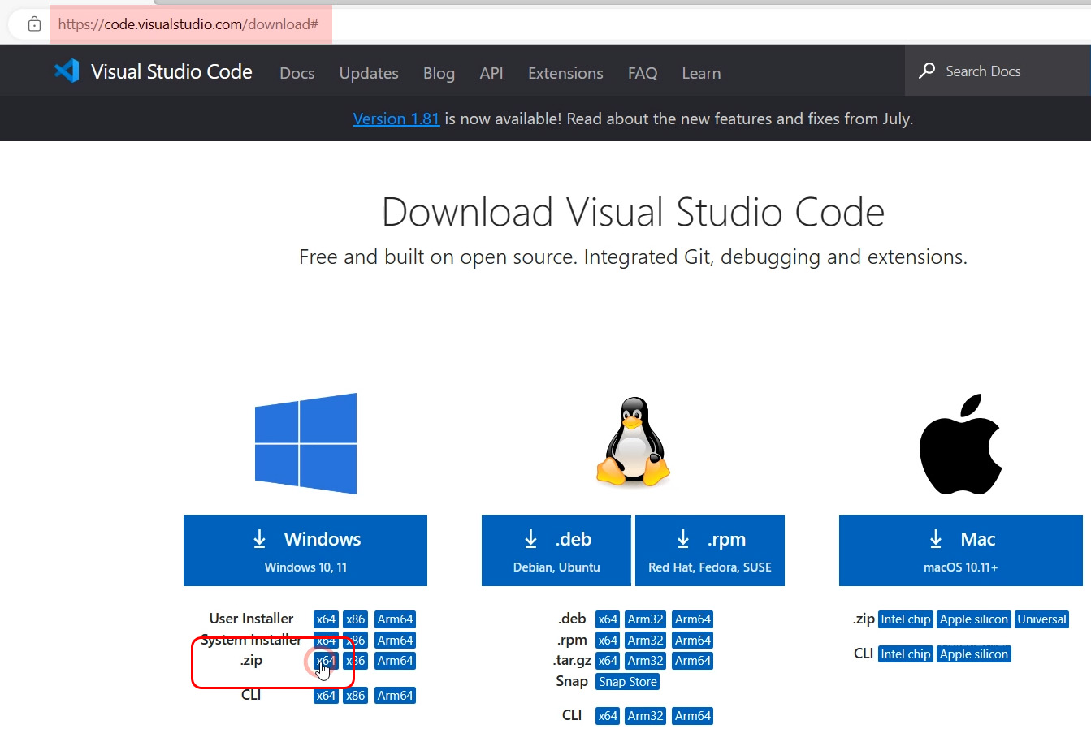The width and height of the screenshot is (1091, 742).
Task: Click the Linux Tux penguin image
Action: tap(634, 442)
